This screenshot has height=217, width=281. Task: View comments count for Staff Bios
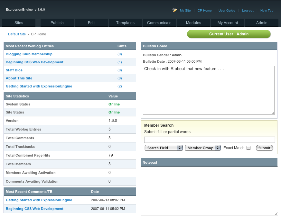point(120,70)
